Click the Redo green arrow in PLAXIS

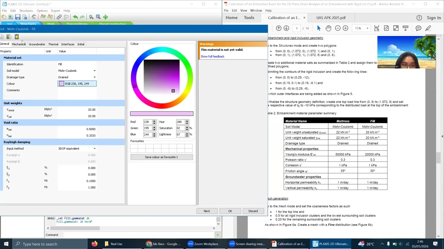pyautogui.click(x=82, y=17)
